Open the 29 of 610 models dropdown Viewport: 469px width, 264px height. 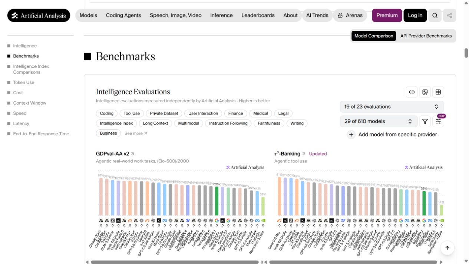point(379,121)
